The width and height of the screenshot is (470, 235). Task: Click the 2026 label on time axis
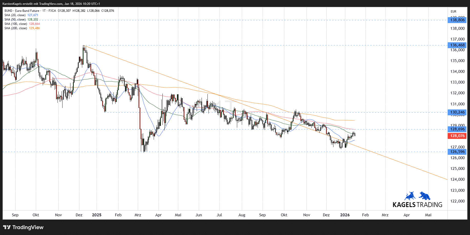click(x=345, y=215)
